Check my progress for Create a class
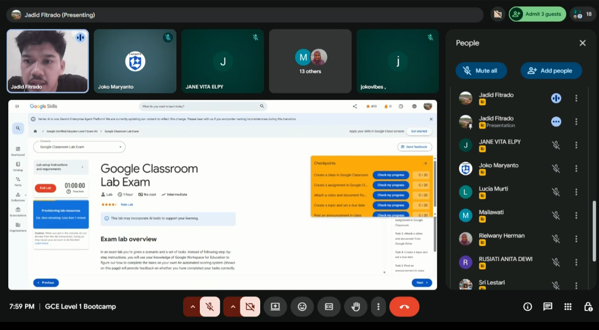 tap(391, 175)
